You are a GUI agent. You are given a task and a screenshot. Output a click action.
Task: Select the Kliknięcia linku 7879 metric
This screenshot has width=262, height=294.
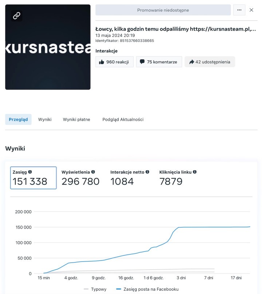pyautogui.click(x=178, y=178)
